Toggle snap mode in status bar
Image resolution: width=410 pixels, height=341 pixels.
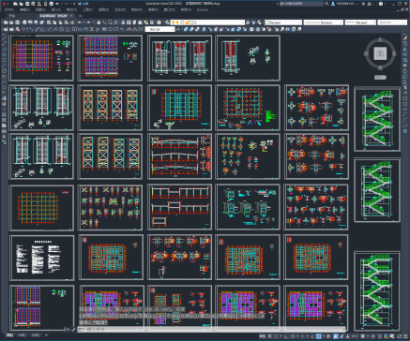pos(277,336)
